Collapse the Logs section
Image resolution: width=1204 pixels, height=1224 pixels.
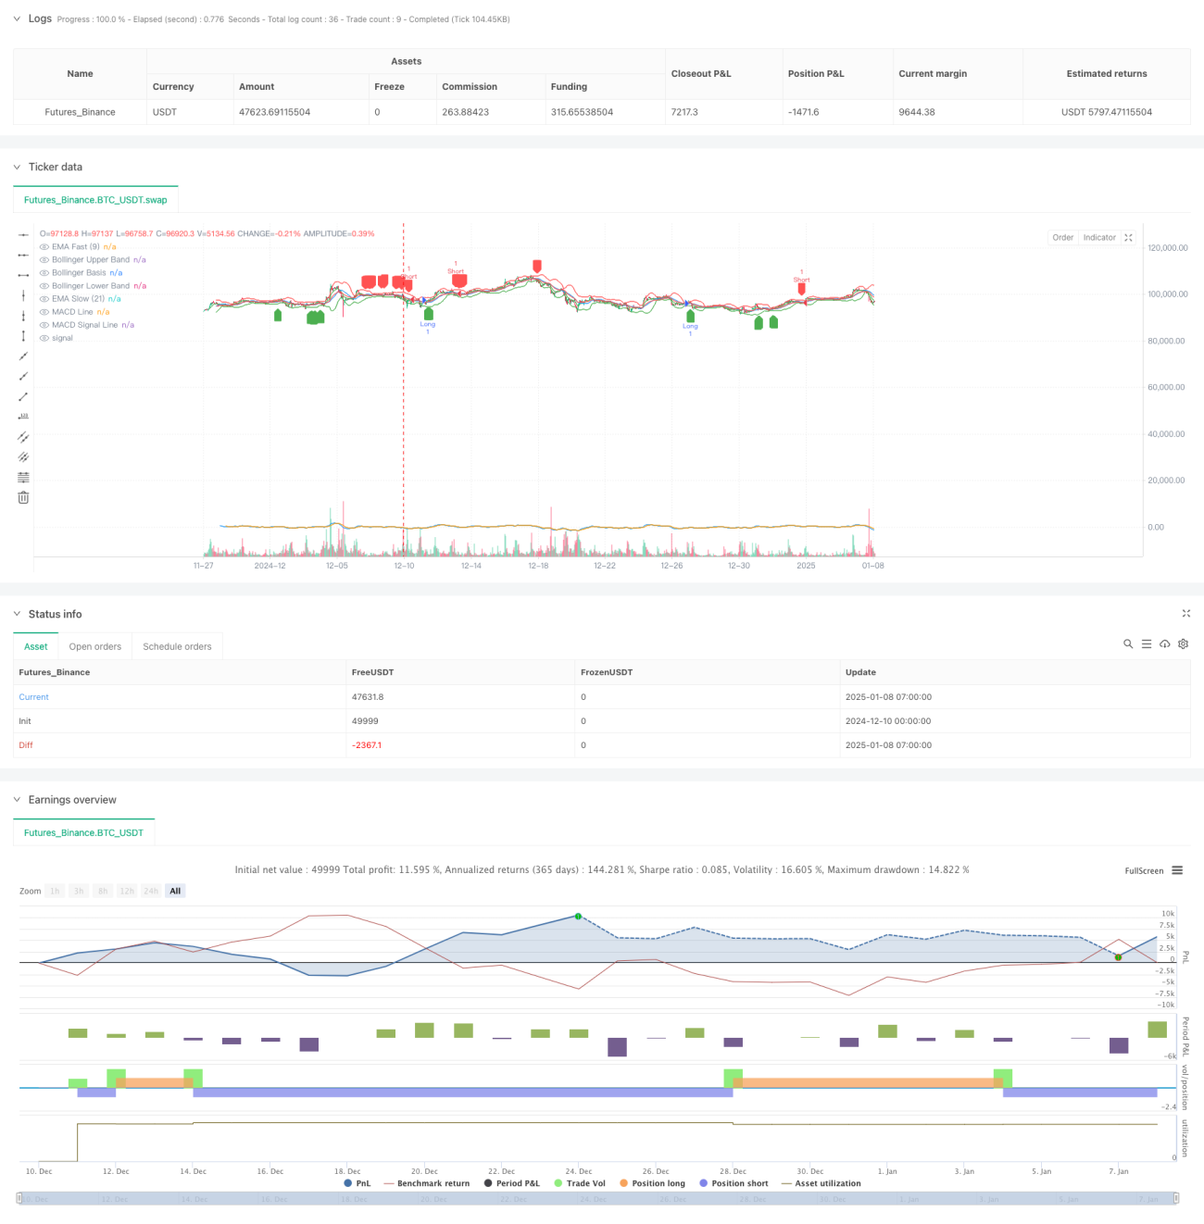coord(17,19)
